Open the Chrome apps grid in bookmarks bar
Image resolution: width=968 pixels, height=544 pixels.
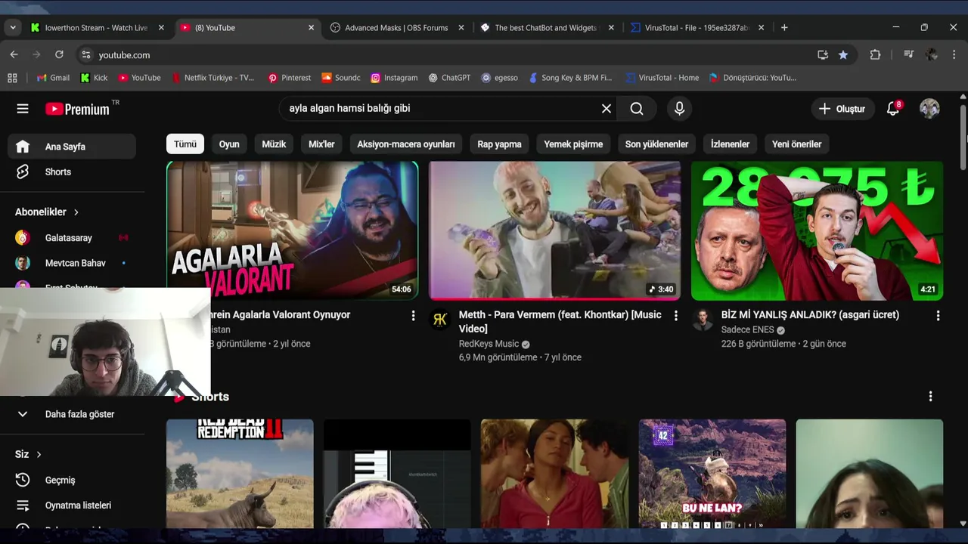coord(12,78)
